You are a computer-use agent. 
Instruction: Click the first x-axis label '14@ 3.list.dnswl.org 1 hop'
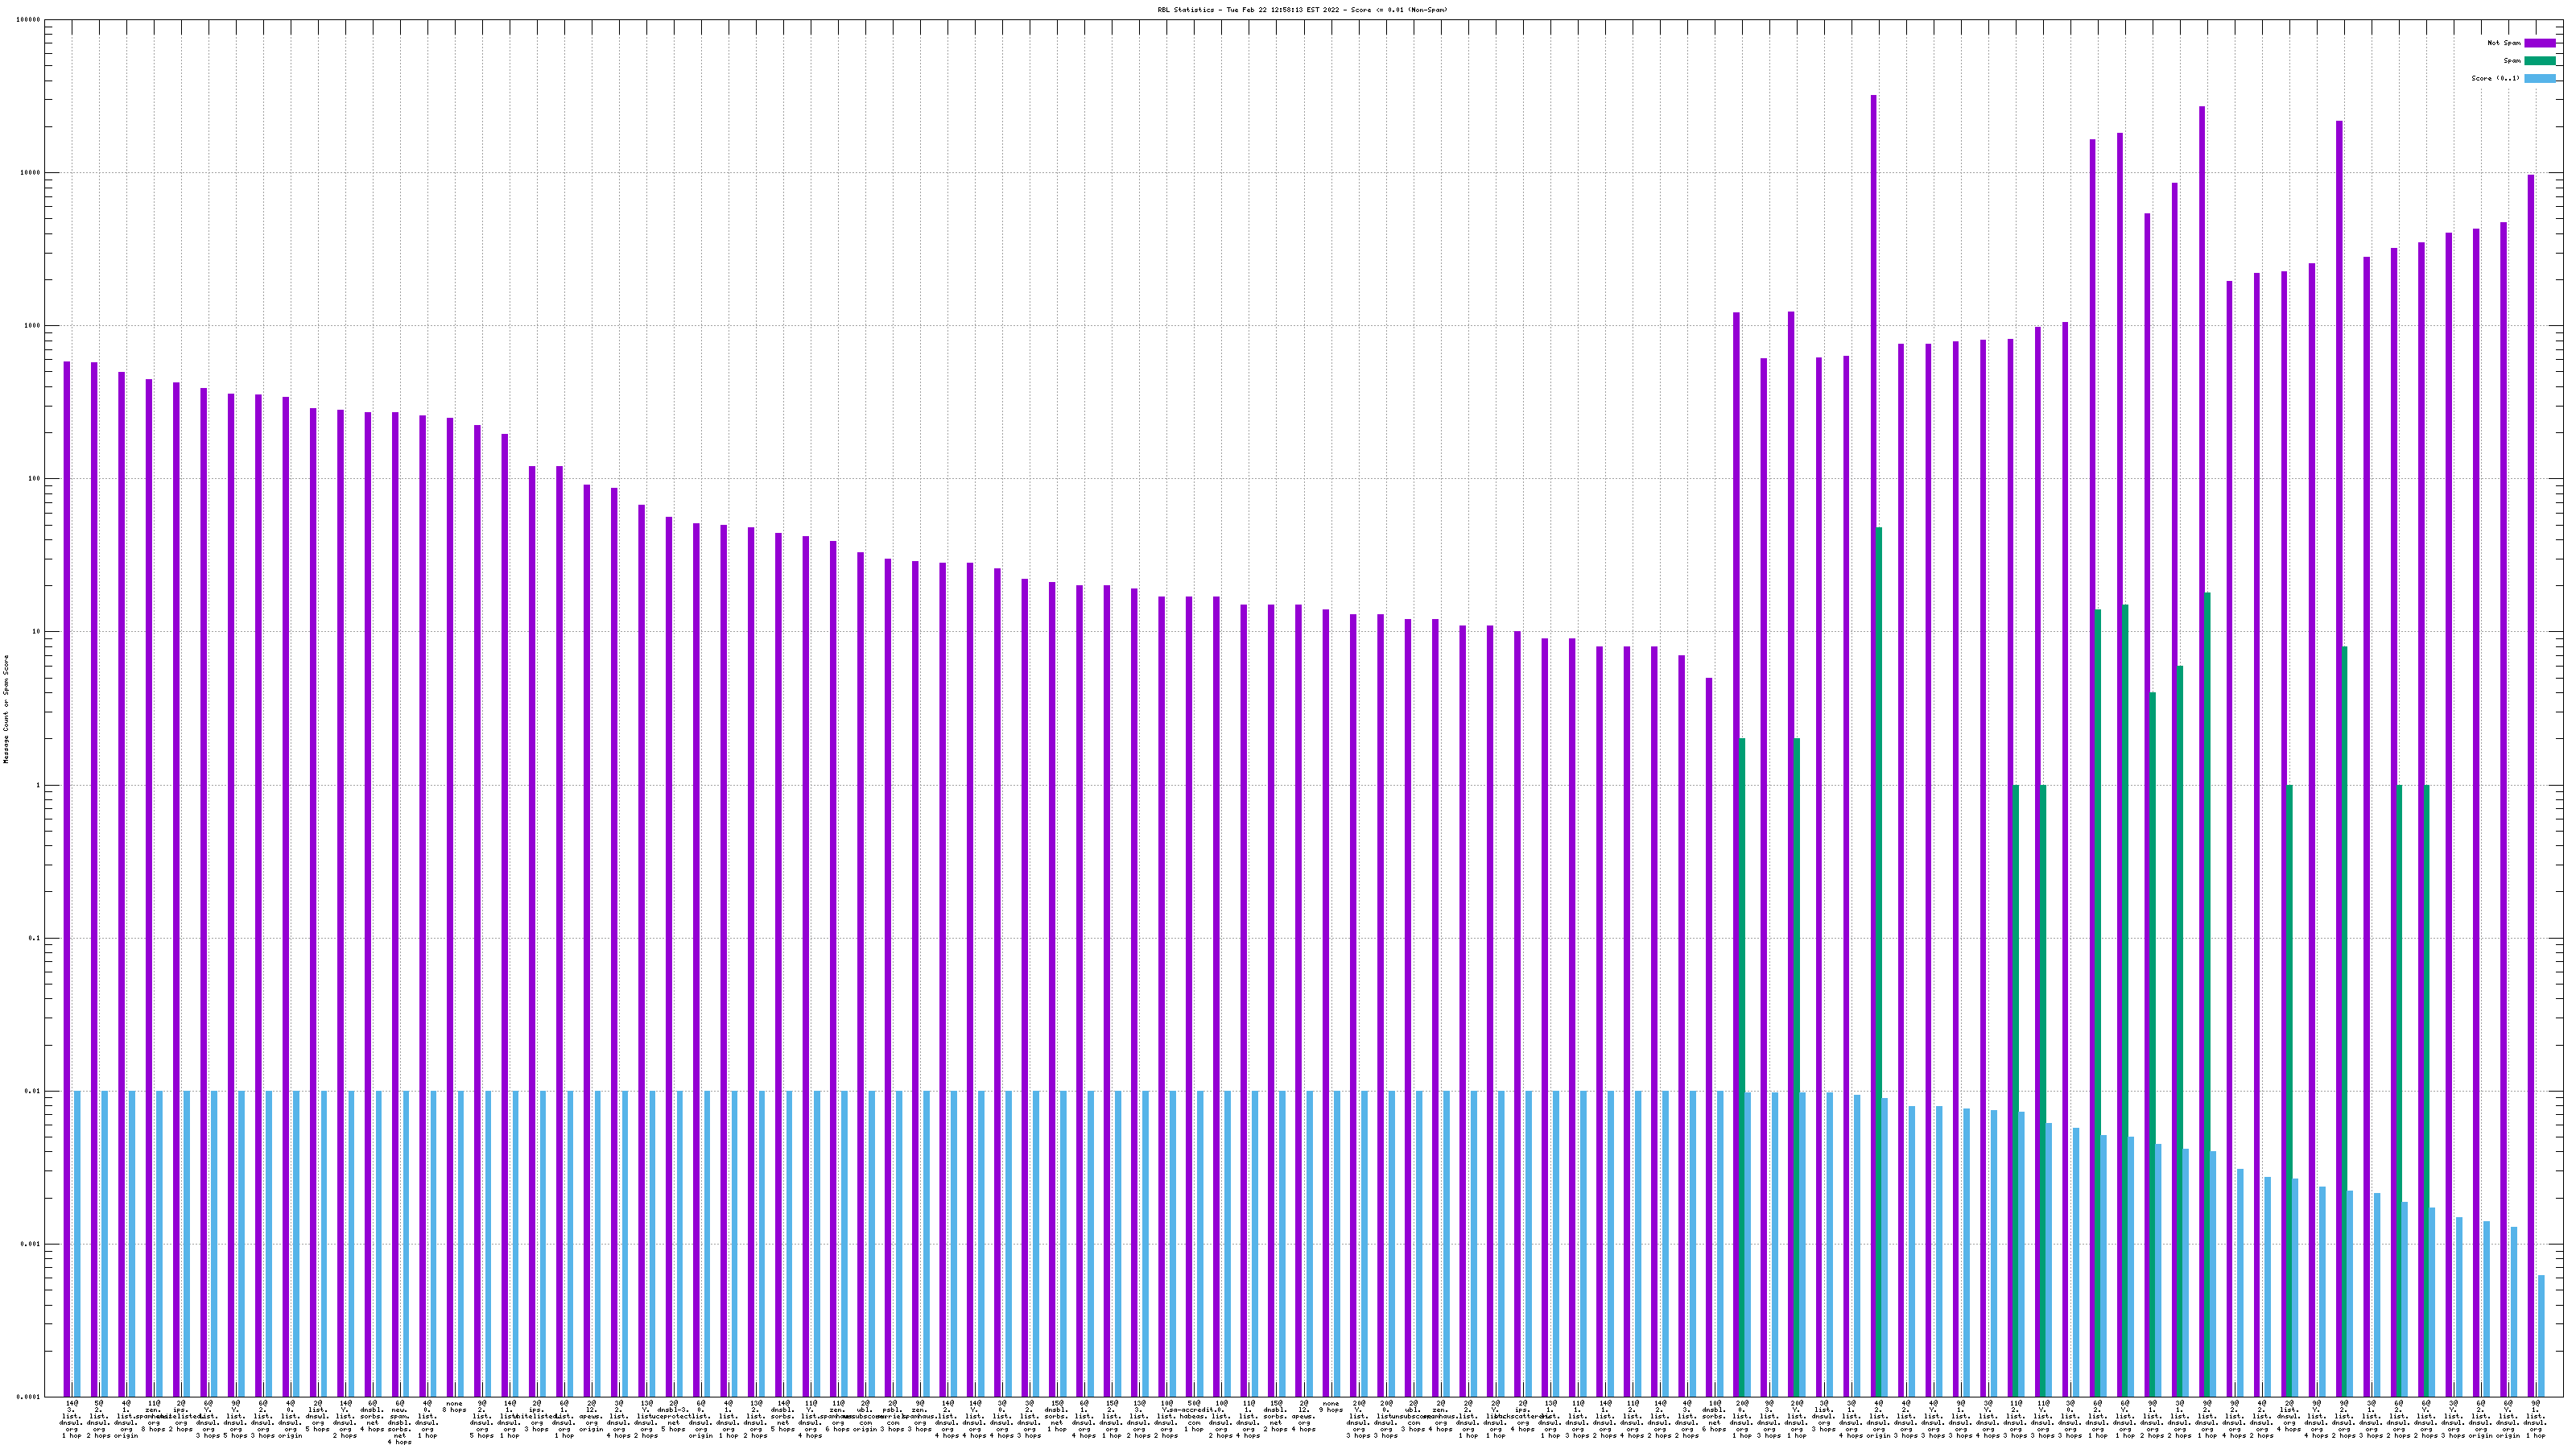coord(71,1419)
